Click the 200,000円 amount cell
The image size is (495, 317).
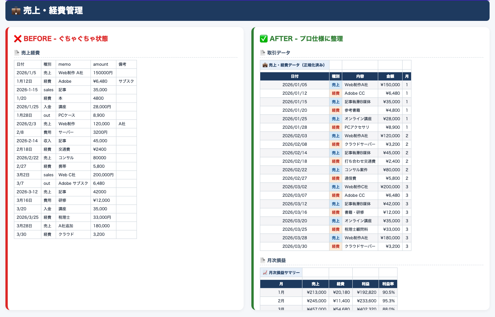(x=104, y=175)
